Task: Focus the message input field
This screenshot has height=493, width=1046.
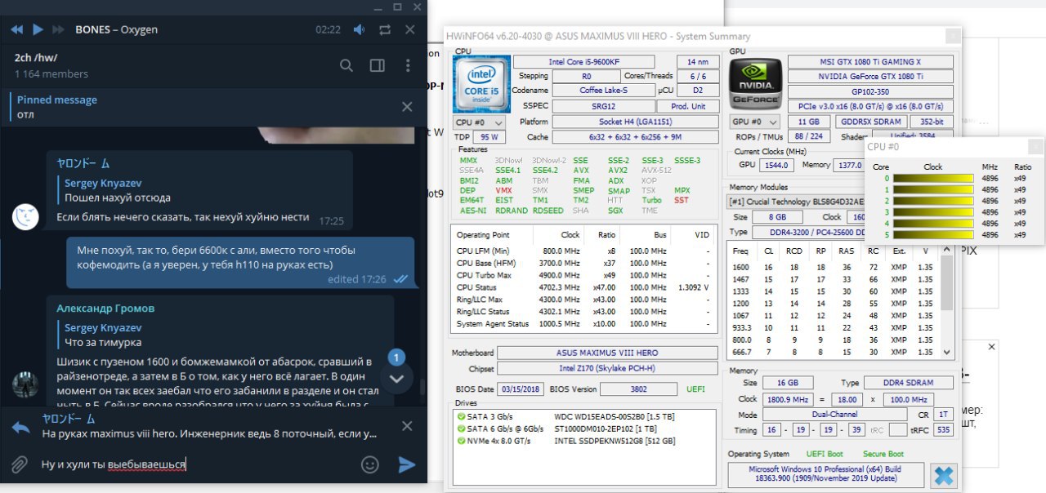Action: pos(196,464)
